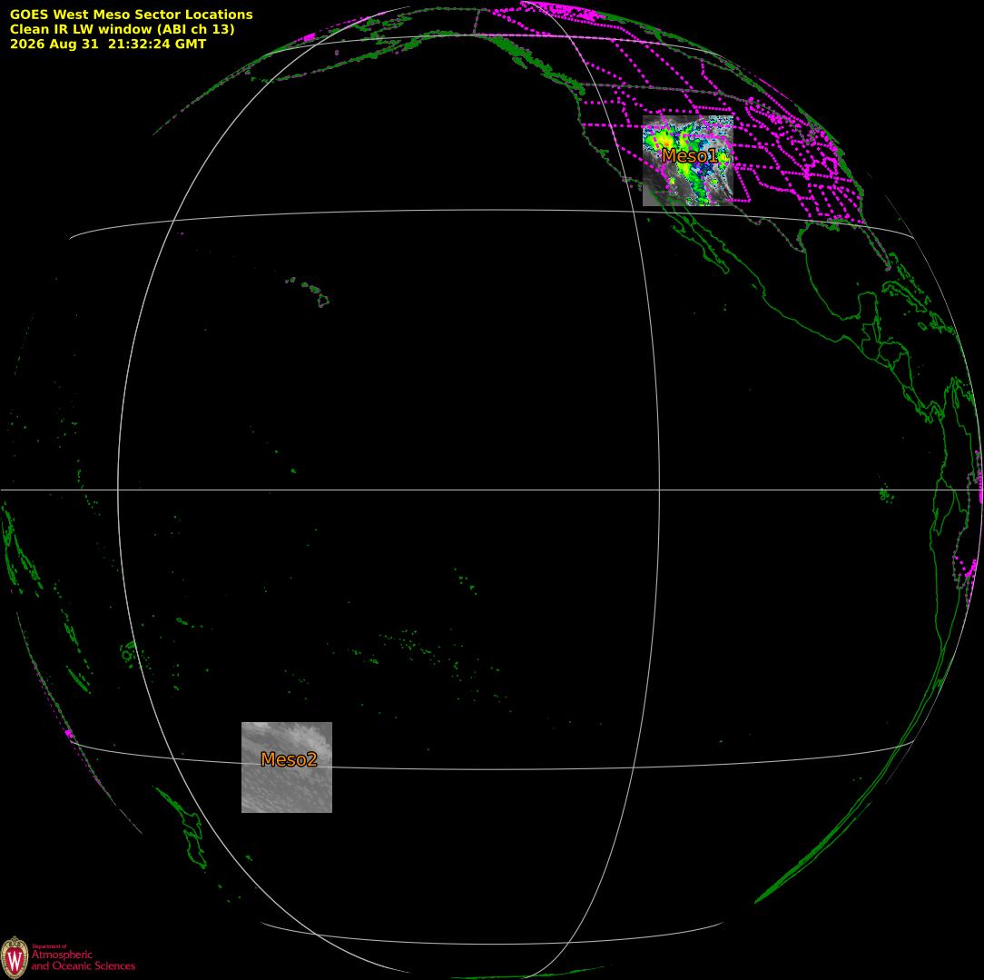Image resolution: width=984 pixels, height=980 pixels.
Task: Open the Meso1 colored infrared image thumbnail
Action: [x=688, y=161]
